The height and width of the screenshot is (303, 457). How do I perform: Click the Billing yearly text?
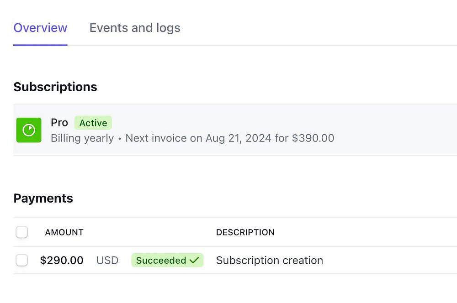(x=82, y=138)
